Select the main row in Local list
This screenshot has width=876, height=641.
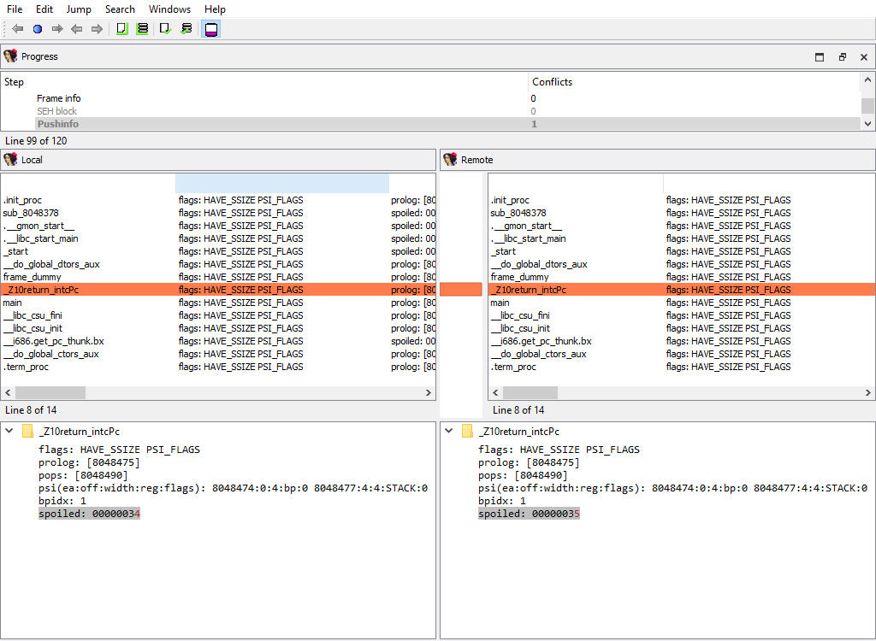[x=13, y=303]
